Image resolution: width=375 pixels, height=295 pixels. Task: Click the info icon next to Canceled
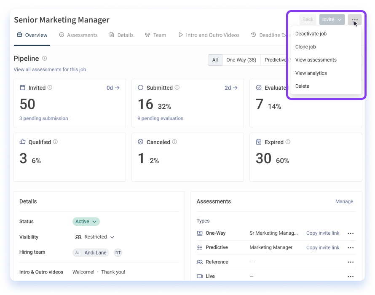click(x=174, y=142)
